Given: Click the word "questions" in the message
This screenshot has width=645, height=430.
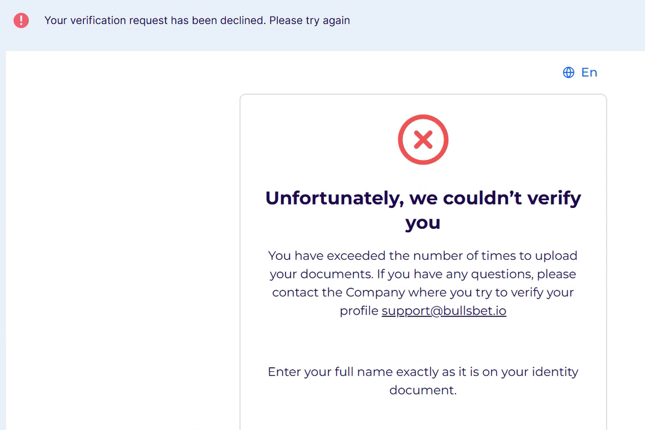Looking at the screenshot, I should pyautogui.click(x=504, y=274).
